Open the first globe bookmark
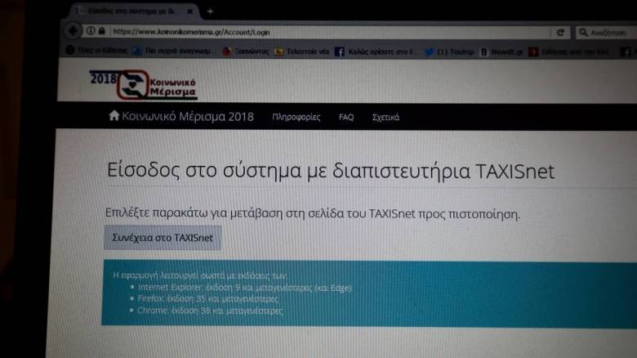This screenshot has width=637, height=358. pos(96,51)
